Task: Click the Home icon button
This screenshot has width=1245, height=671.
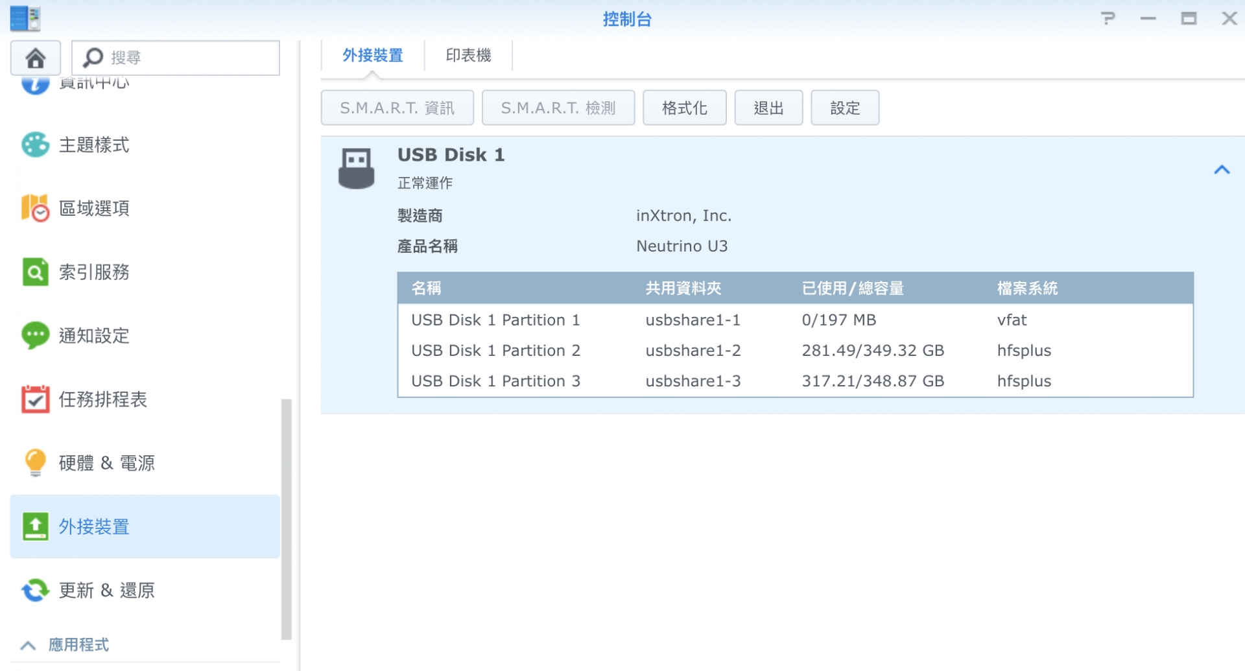Action: 36,58
